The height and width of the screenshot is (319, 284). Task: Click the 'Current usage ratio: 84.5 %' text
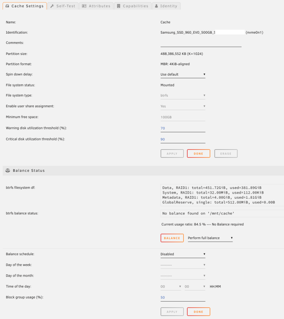[x=183, y=224]
